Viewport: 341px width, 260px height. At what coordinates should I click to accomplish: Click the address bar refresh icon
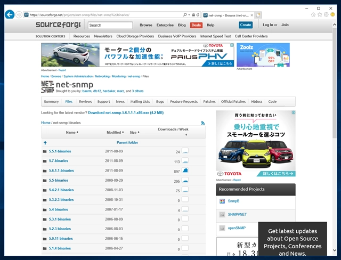(198, 15)
